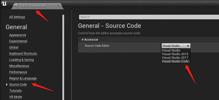Click the 'Control how the editor accesses' description
Screen dimensions: 219x100
[109, 33]
